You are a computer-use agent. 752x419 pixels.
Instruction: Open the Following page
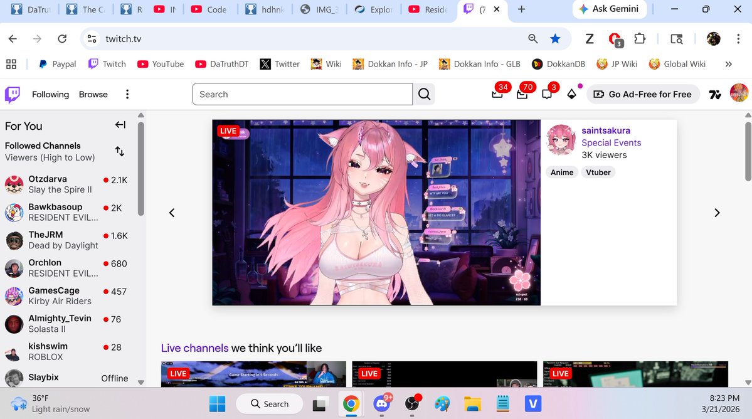[50, 95]
